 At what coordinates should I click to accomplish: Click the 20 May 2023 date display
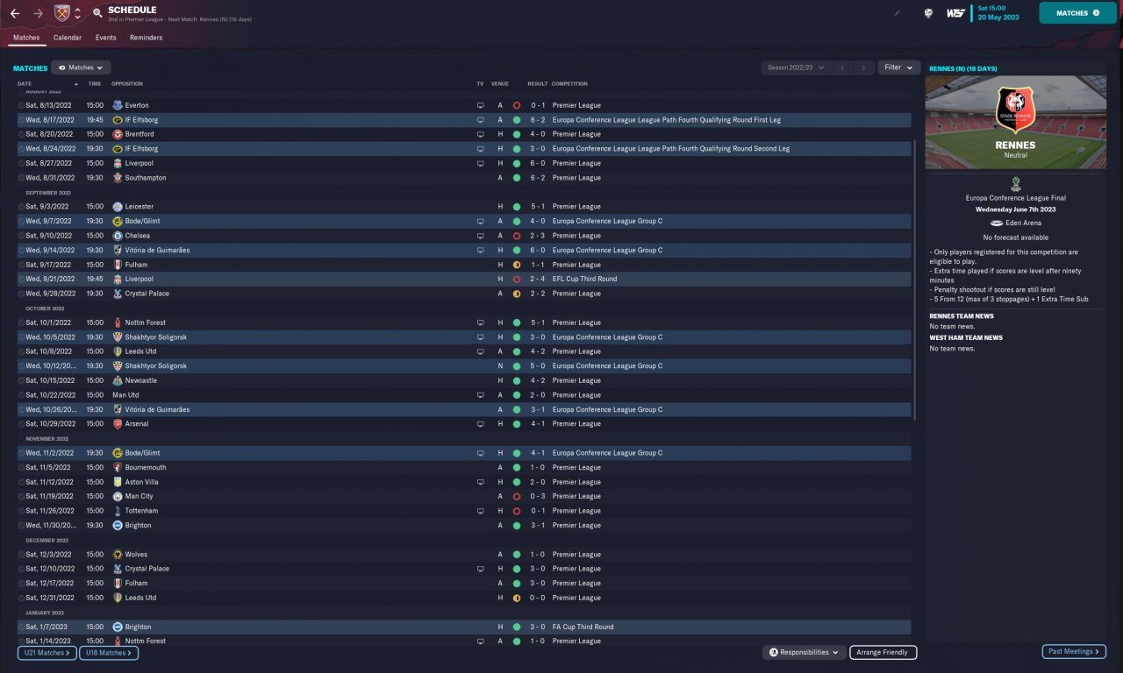click(x=997, y=18)
